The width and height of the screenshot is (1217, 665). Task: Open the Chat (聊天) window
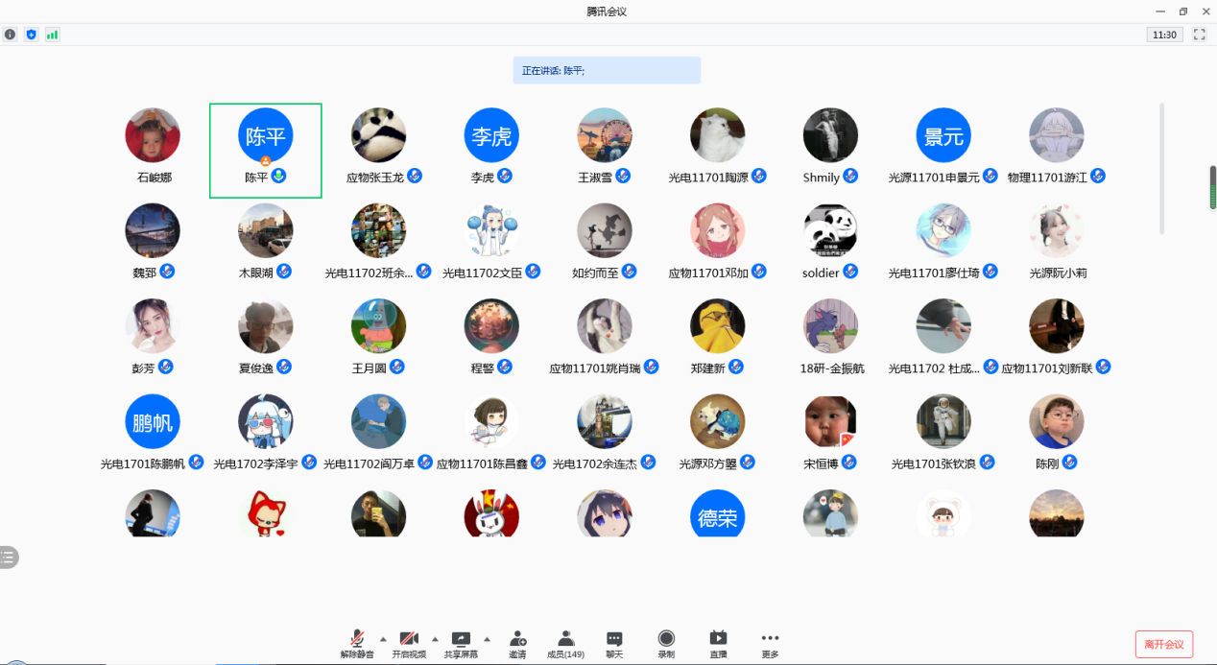click(x=614, y=643)
